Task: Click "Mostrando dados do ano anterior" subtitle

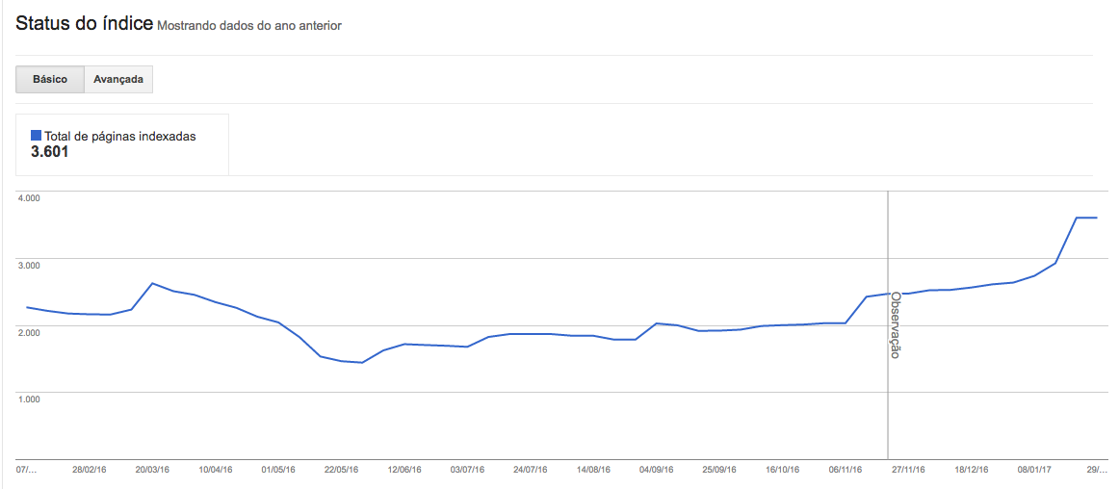Action: 249,26
